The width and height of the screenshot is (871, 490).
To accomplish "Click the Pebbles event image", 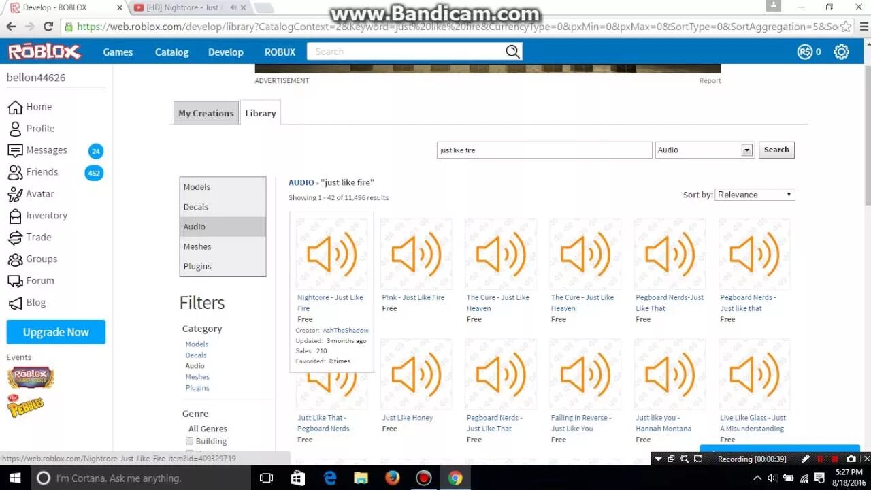I will (x=25, y=406).
